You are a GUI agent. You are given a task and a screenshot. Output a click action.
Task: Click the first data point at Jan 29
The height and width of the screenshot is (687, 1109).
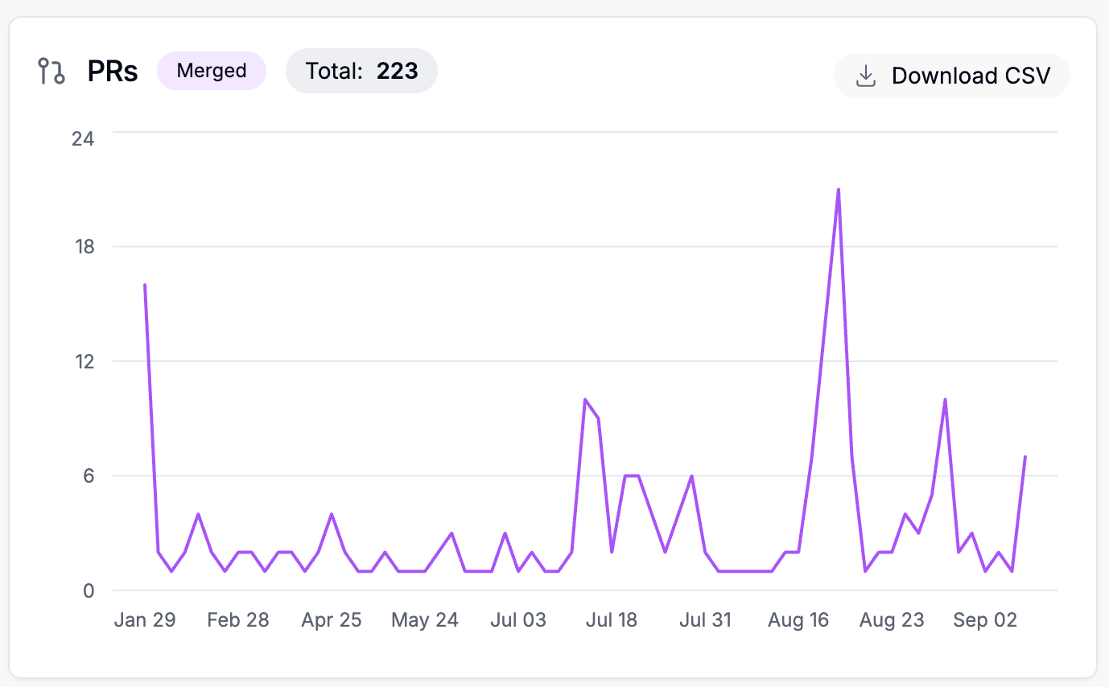[x=145, y=285]
